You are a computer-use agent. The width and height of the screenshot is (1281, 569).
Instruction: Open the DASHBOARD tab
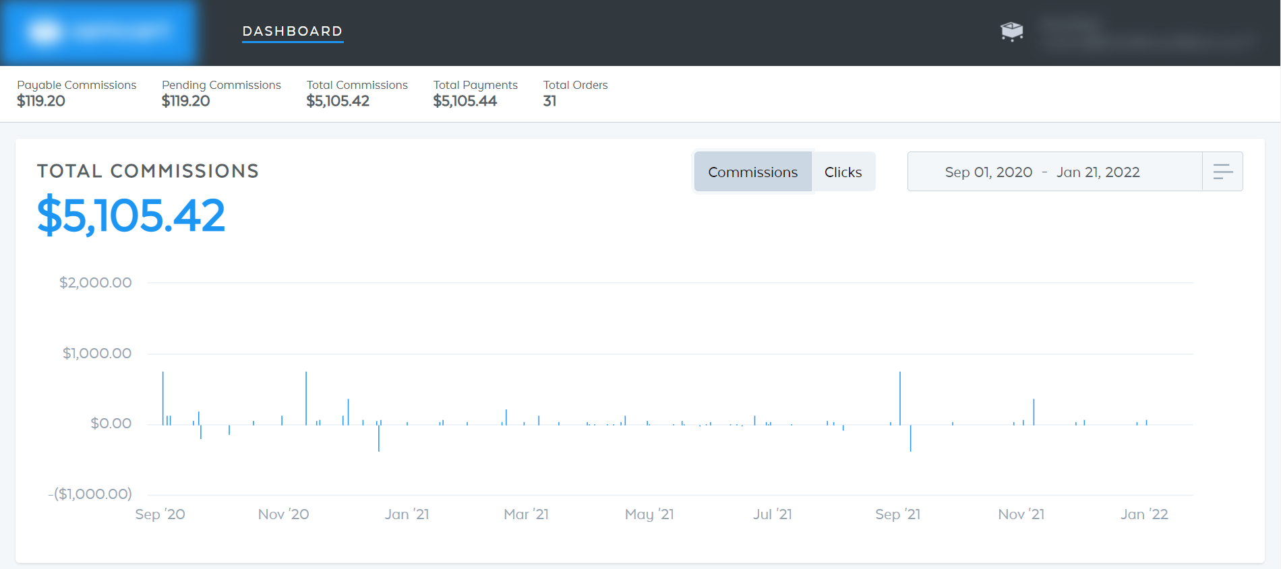(x=293, y=31)
